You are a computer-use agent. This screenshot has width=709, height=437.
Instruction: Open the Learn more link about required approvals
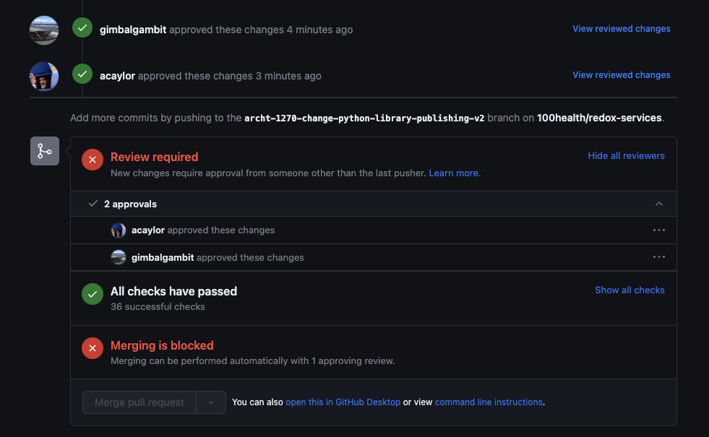pyautogui.click(x=454, y=173)
